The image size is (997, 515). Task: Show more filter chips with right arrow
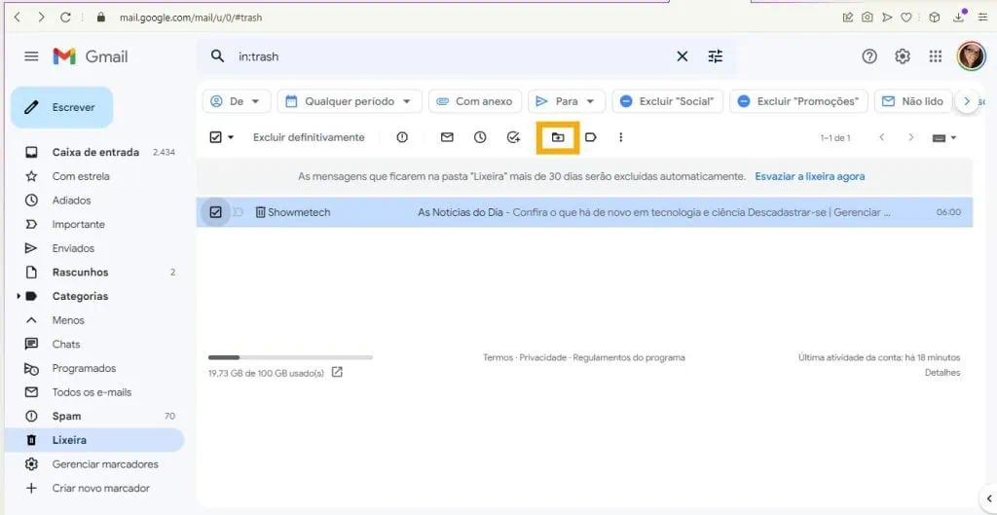point(967,101)
